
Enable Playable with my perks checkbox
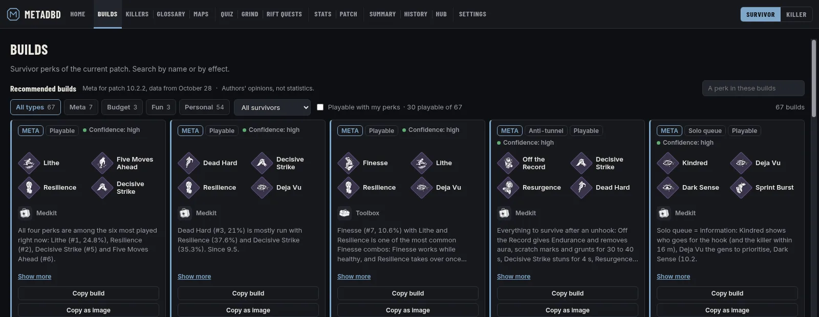tap(320, 107)
